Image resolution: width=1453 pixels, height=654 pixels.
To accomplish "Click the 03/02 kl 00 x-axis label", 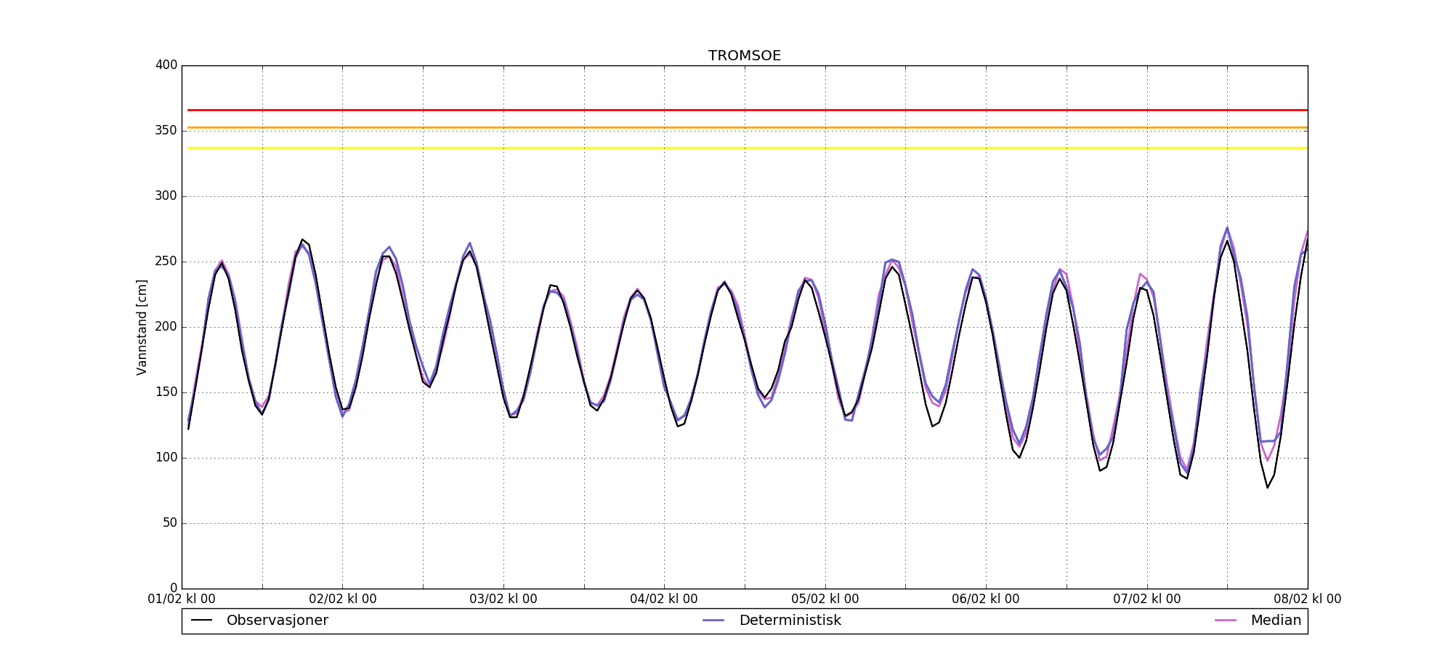I will coord(503,599).
